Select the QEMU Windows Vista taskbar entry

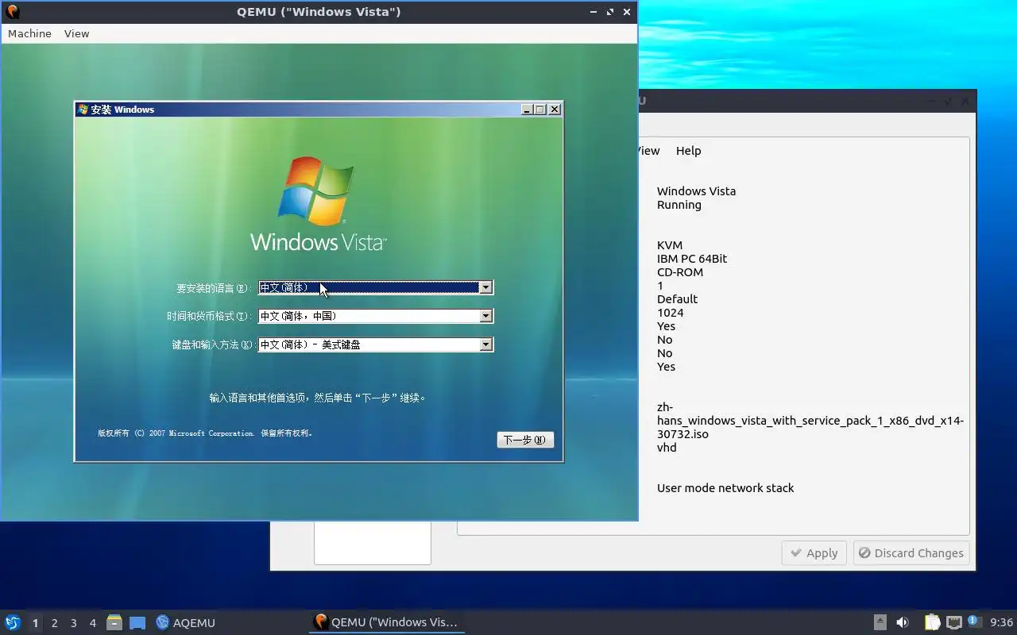pos(387,622)
